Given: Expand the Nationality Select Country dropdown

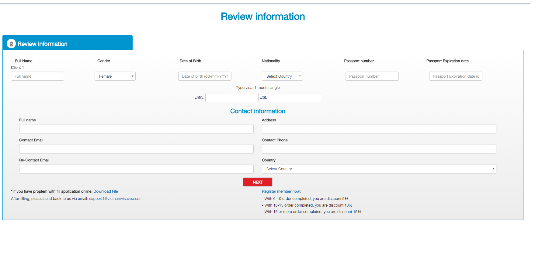Looking at the screenshot, I should 282,76.
